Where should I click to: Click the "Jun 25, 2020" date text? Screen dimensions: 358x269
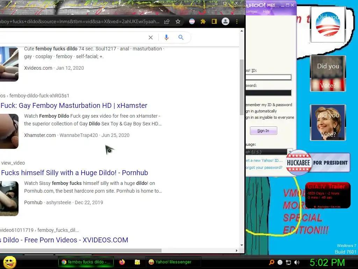coord(115,135)
